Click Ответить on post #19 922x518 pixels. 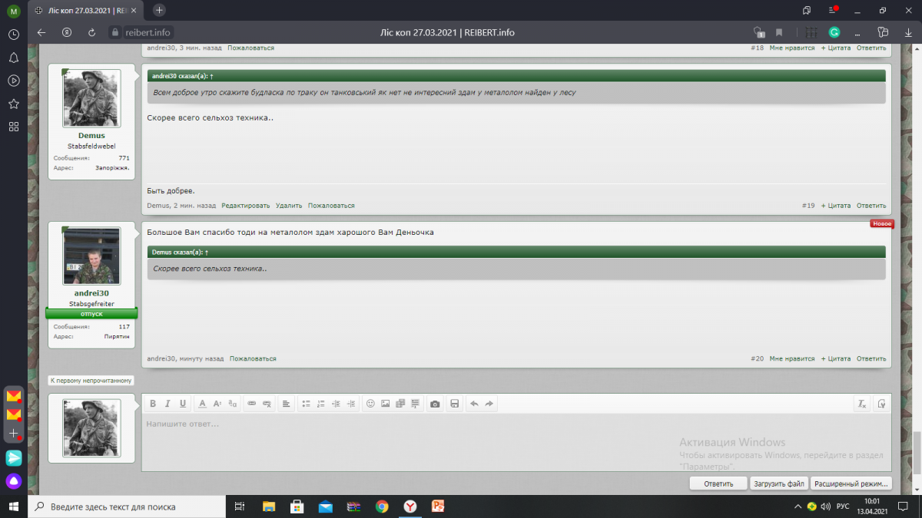click(x=871, y=206)
